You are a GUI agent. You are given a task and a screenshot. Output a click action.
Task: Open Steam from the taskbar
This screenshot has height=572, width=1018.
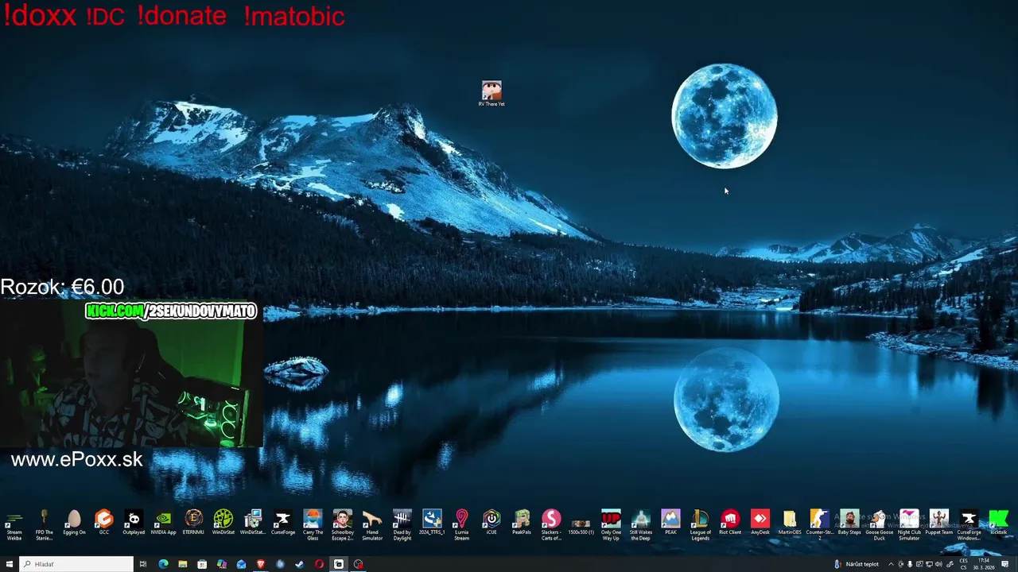pos(299,564)
